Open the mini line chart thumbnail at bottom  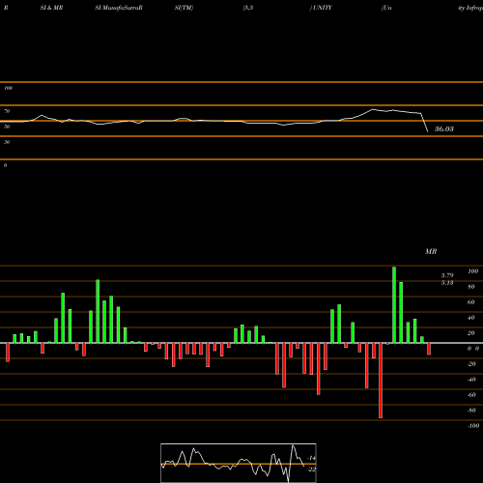[239, 463]
